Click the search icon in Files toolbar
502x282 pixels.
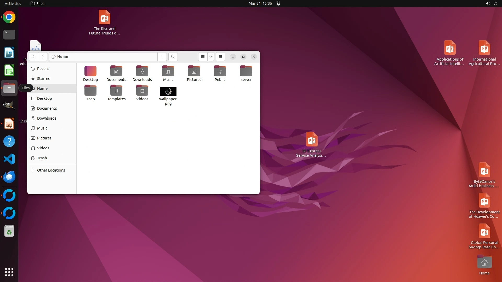point(173,57)
